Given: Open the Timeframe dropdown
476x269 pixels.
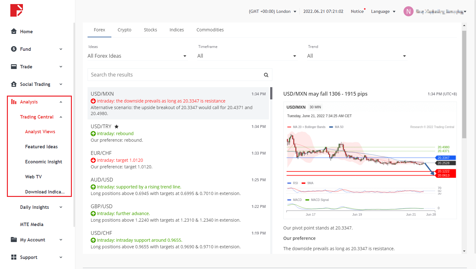Looking at the screenshot, I should click(247, 56).
